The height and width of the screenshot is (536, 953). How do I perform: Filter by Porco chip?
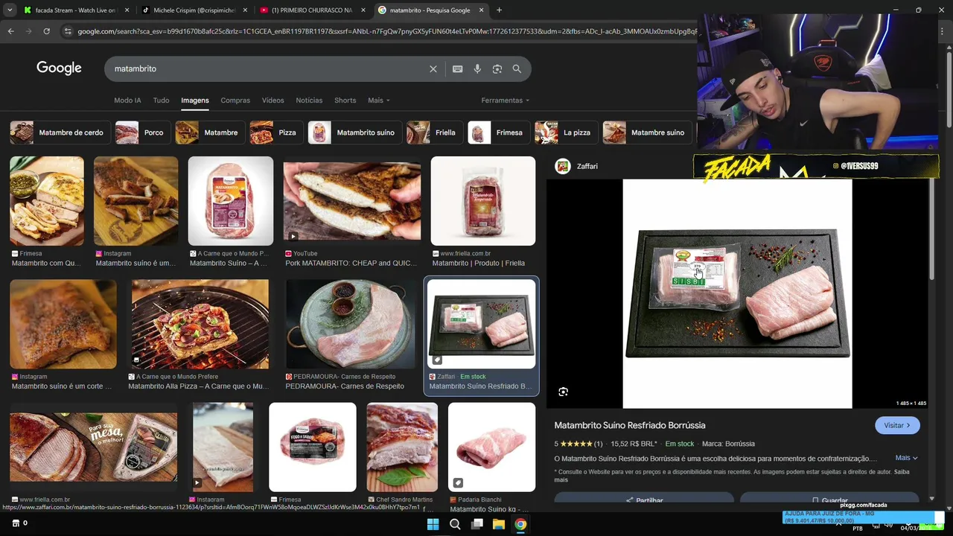(142, 133)
